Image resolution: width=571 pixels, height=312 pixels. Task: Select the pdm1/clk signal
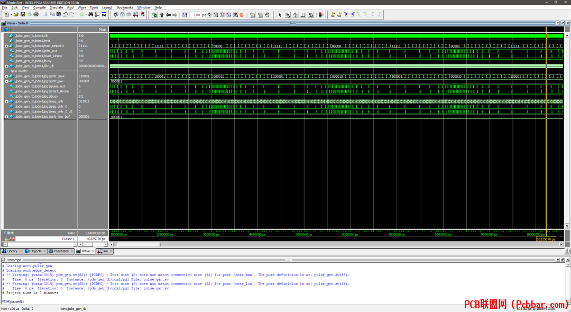point(32,36)
